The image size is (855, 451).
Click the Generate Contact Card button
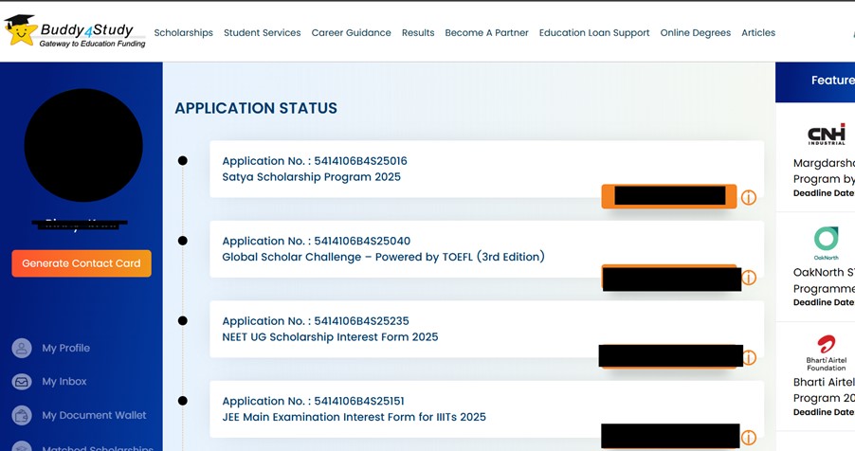[82, 263]
